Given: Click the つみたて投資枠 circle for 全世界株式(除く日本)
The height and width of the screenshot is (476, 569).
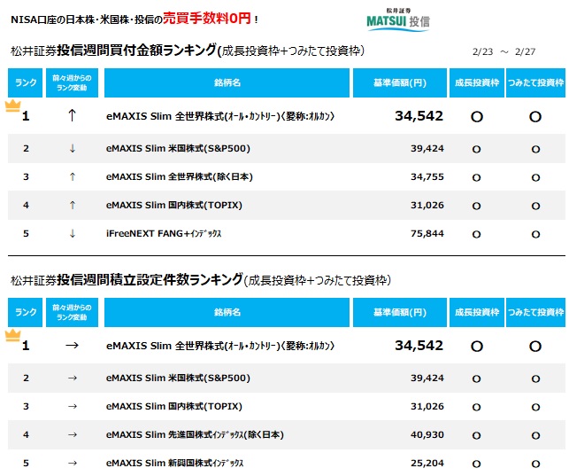Looking at the screenshot, I should click(x=535, y=177).
